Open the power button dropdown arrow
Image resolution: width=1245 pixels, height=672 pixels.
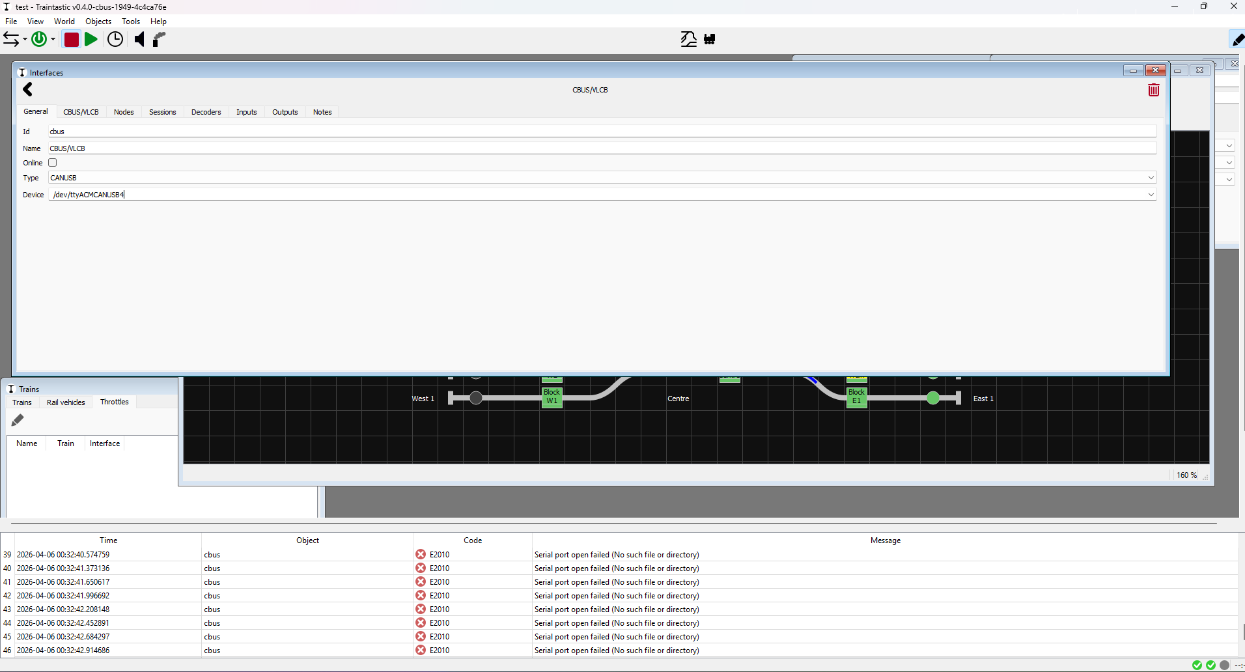pyautogui.click(x=53, y=40)
